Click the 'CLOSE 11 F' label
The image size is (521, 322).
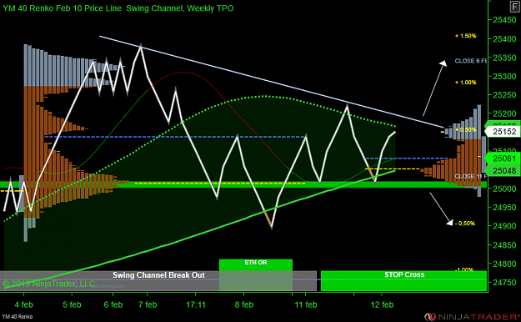tap(471, 176)
